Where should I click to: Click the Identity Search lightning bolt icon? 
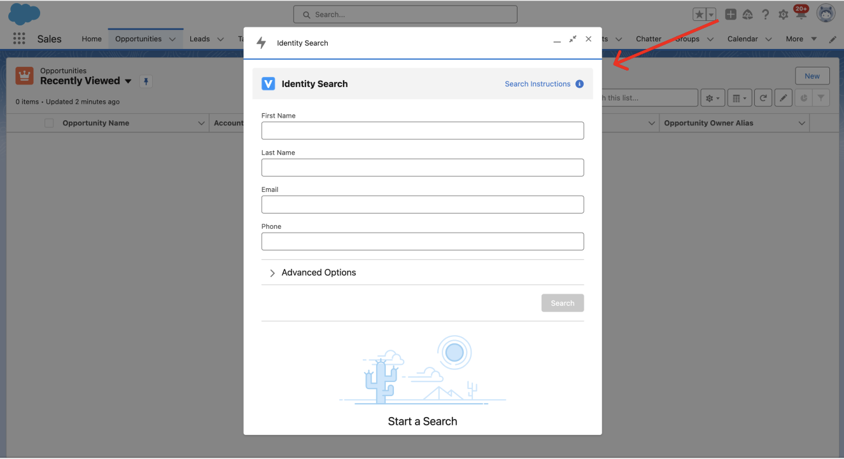[261, 43]
